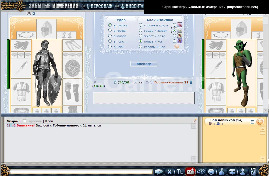Click the person silhouette icon in bottom toolbar
Viewport: 269px width, 176px height.
point(243,171)
